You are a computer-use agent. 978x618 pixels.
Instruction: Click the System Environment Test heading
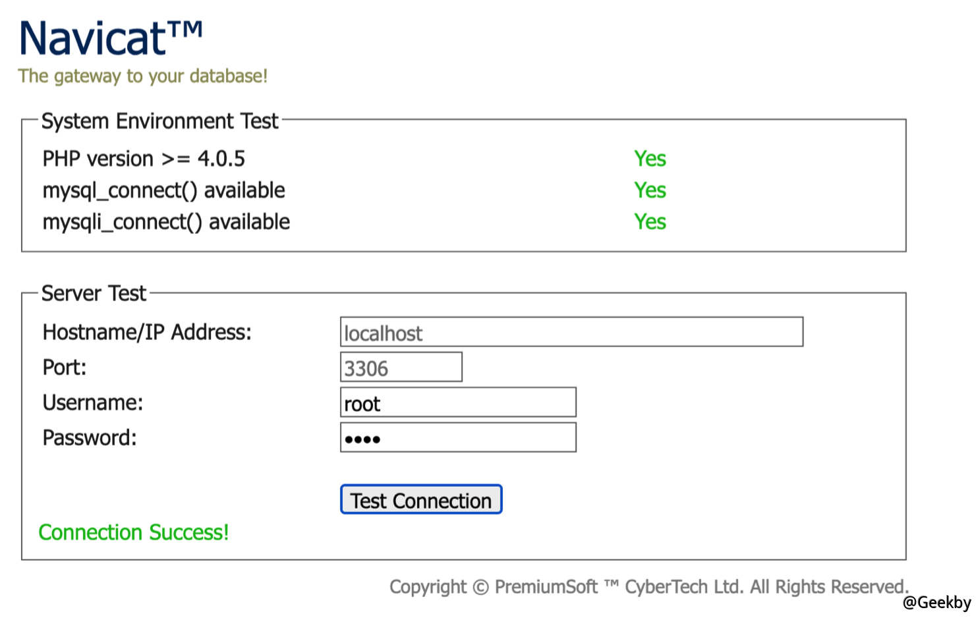160,121
